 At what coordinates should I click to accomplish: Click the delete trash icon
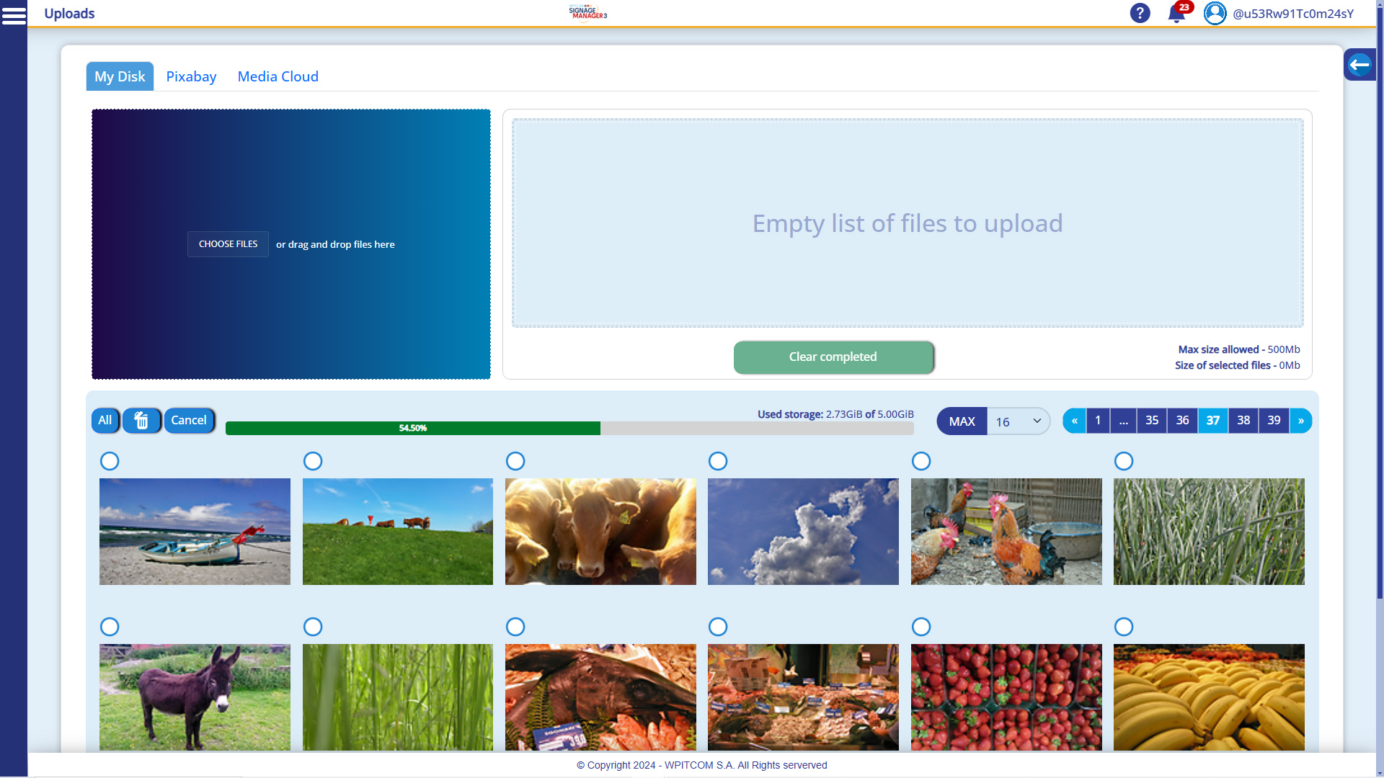[x=141, y=420]
